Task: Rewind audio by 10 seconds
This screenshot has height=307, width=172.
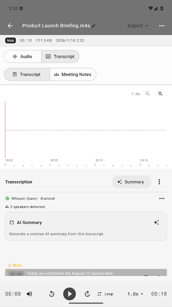Action: [x=52, y=294]
